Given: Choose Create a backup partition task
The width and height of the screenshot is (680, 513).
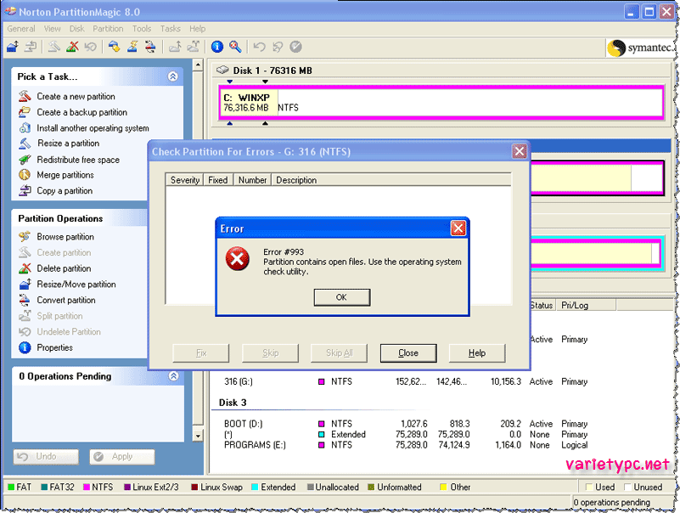Looking at the screenshot, I should (x=81, y=112).
